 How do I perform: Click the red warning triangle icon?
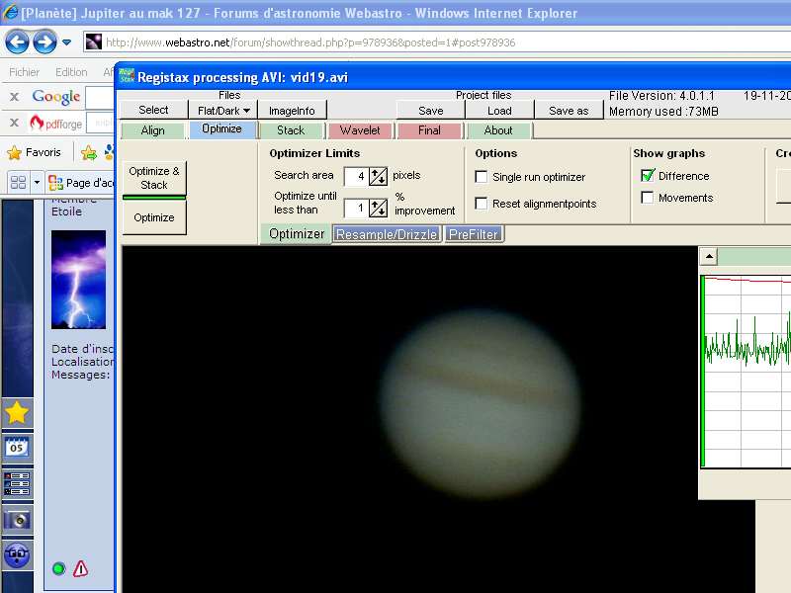click(x=81, y=569)
